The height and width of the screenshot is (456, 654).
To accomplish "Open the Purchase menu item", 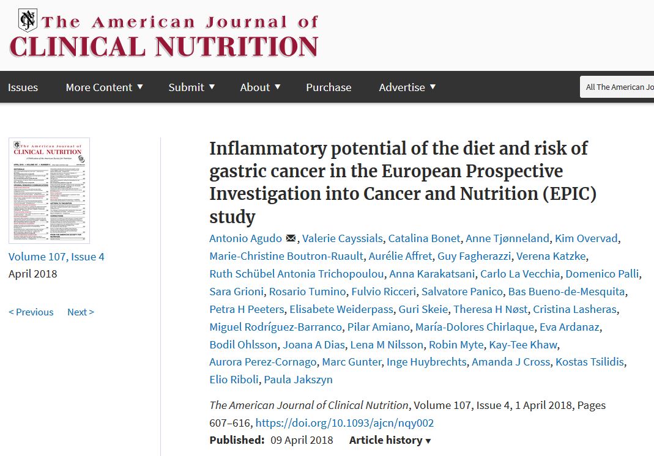I will click(x=329, y=87).
